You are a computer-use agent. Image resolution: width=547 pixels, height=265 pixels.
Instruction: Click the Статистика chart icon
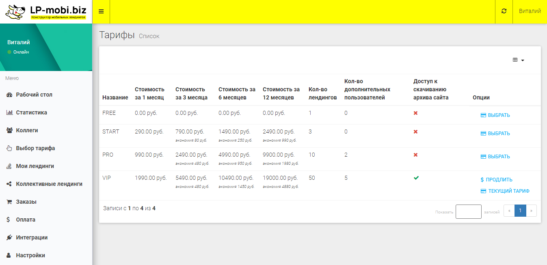(x=10, y=112)
